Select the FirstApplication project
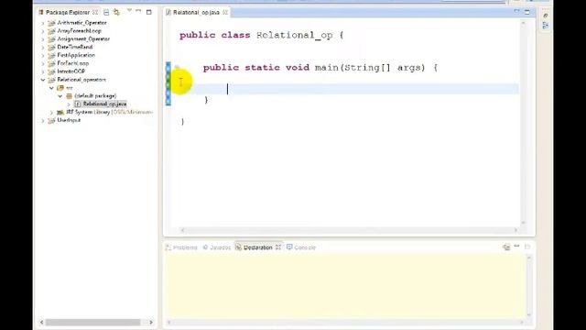This screenshot has width=586, height=330. click(x=76, y=55)
